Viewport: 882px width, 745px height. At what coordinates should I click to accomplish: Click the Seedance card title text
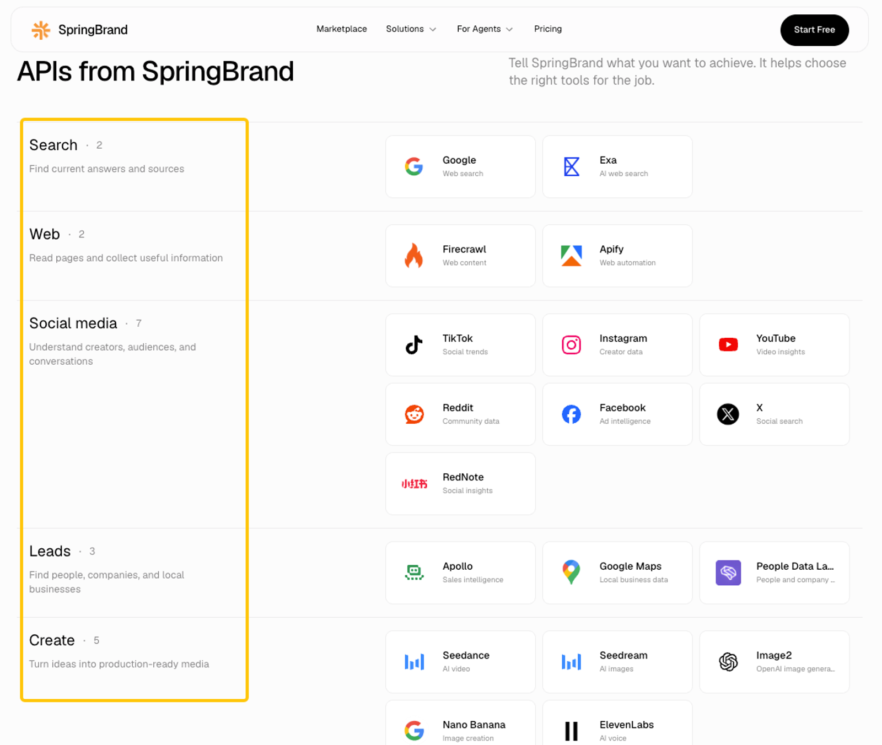pos(466,655)
